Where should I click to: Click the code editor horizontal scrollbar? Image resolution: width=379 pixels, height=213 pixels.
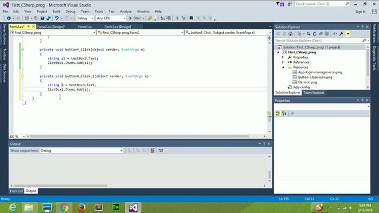(139, 136)
